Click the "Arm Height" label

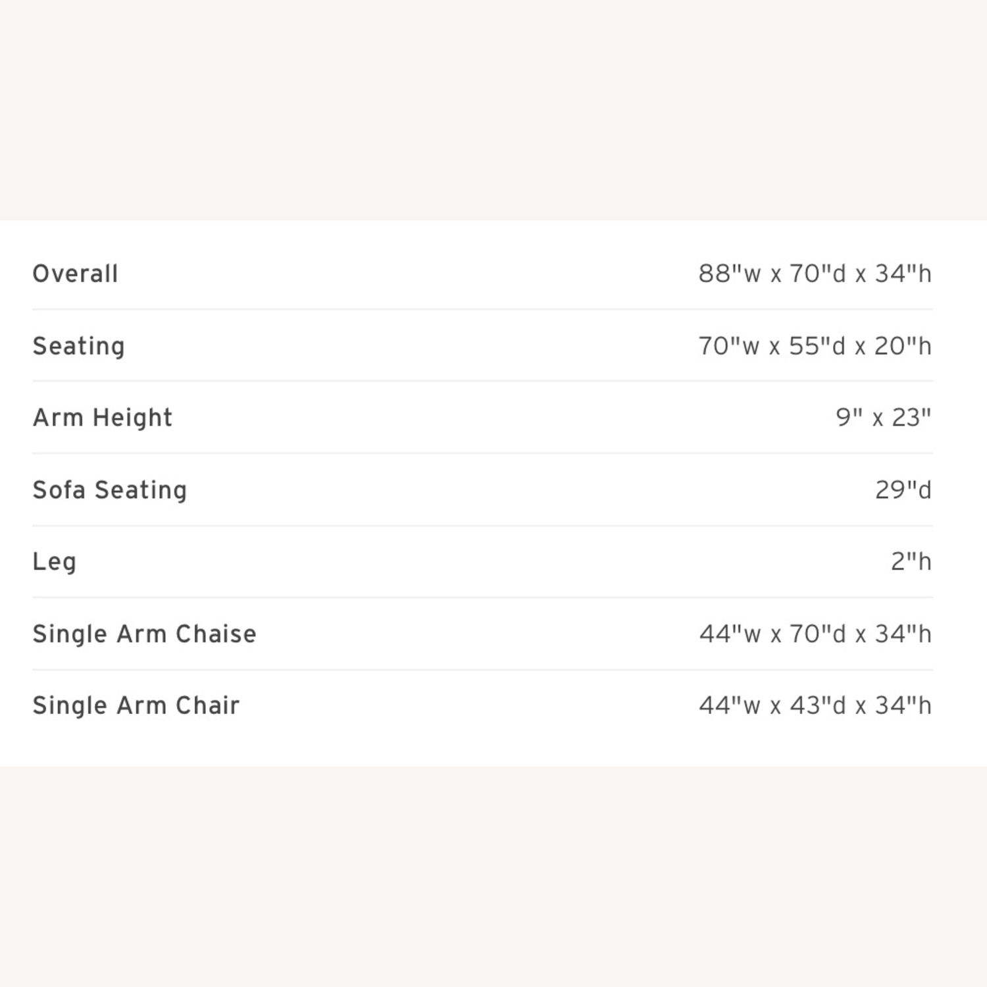click(x=103, y=418)
